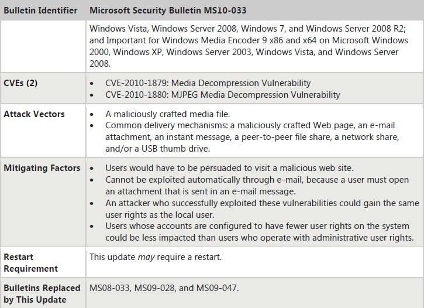Click the bullet about same user rights
This screenshot has height=308, width=424.
point(263,208)
